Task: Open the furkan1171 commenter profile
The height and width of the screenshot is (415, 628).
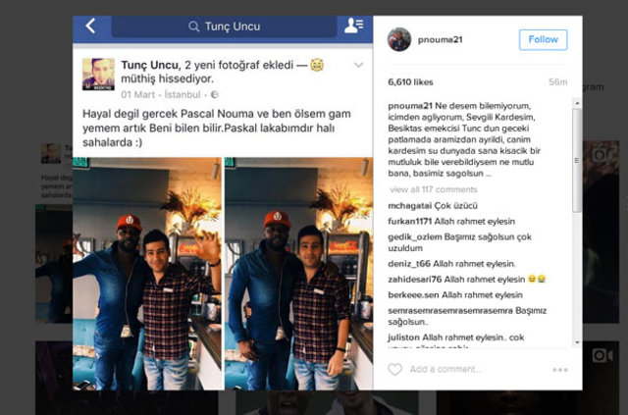Action: pyautogui.click(x=410, y=222)
